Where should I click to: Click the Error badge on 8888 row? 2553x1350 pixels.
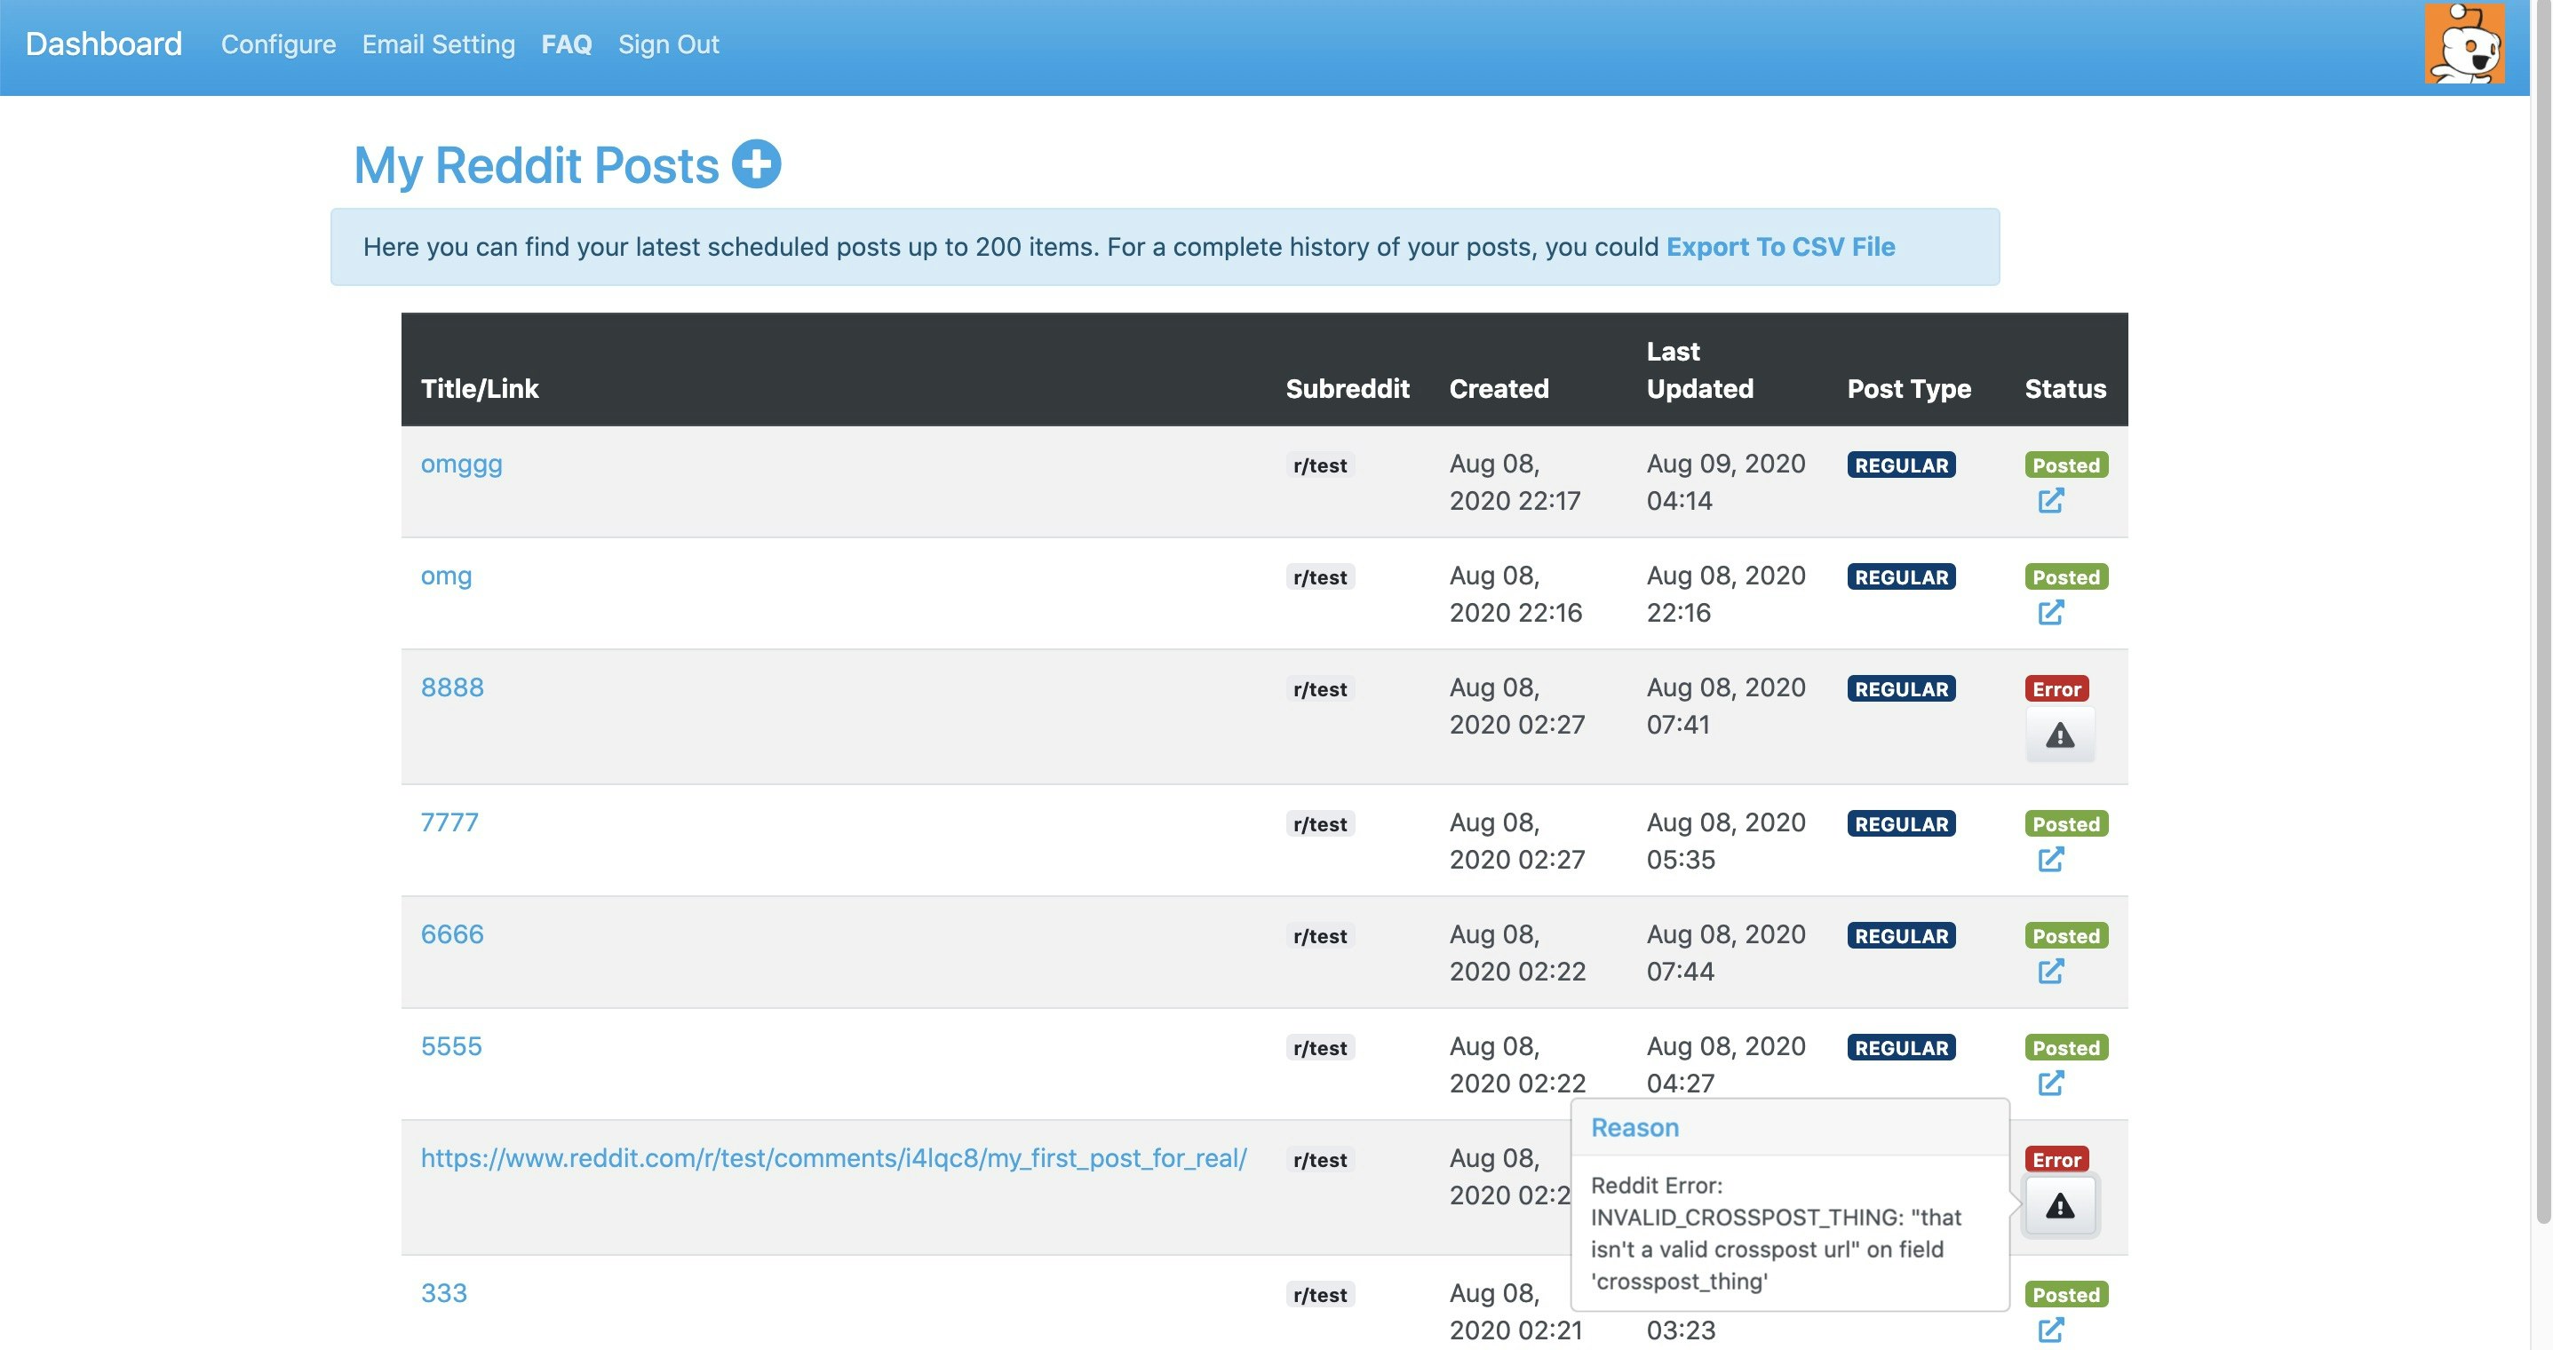pos(2056,689)
